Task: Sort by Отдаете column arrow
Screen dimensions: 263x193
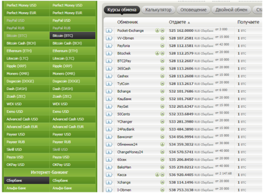Action: click(x=189, y=23)
